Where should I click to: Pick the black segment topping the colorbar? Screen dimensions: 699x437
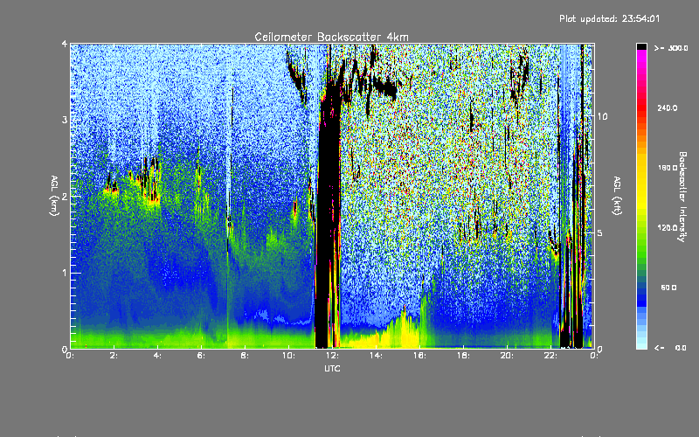641,47
